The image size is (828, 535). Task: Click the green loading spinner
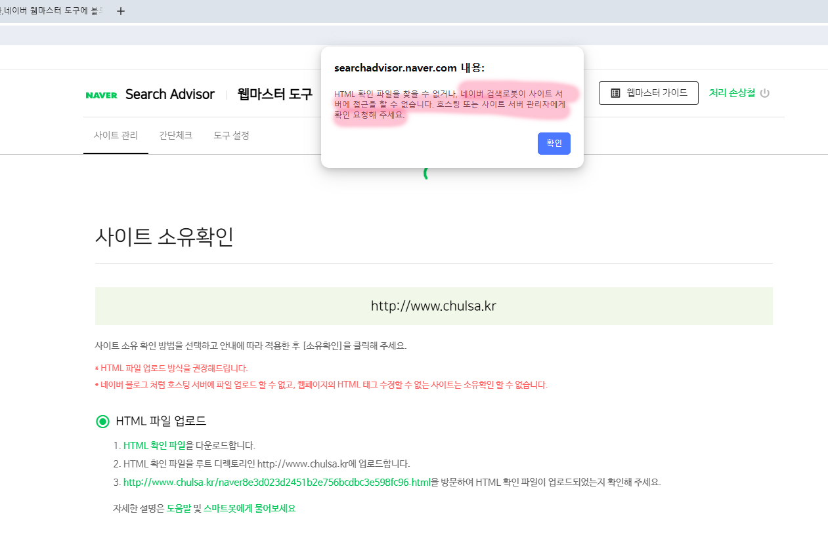click(x=426, y=174)
